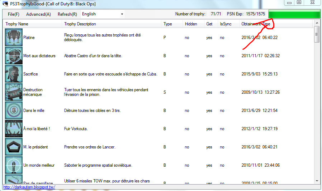Click the vertical scrollbar thumb
The height and width of the screenshot is (191, 322).
pyautogui.click(x=317, y=34)
